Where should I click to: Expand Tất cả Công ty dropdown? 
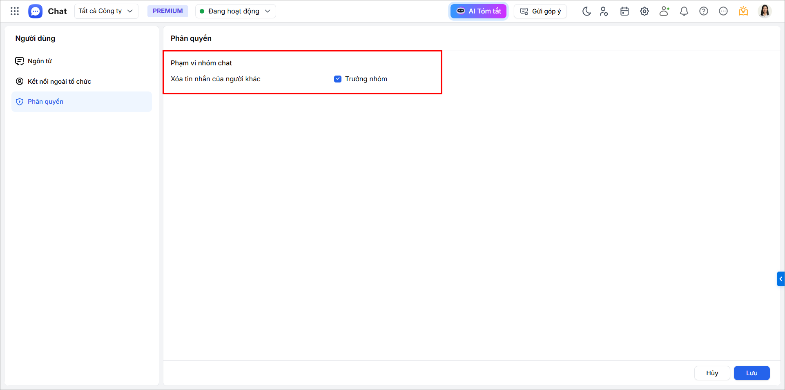[106, 11]
